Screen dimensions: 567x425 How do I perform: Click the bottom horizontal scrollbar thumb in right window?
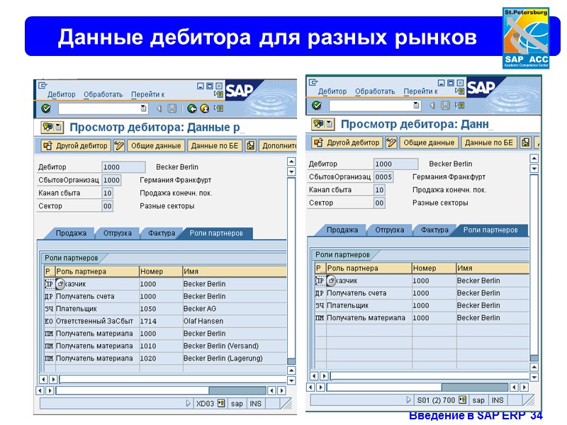[474, 387]
